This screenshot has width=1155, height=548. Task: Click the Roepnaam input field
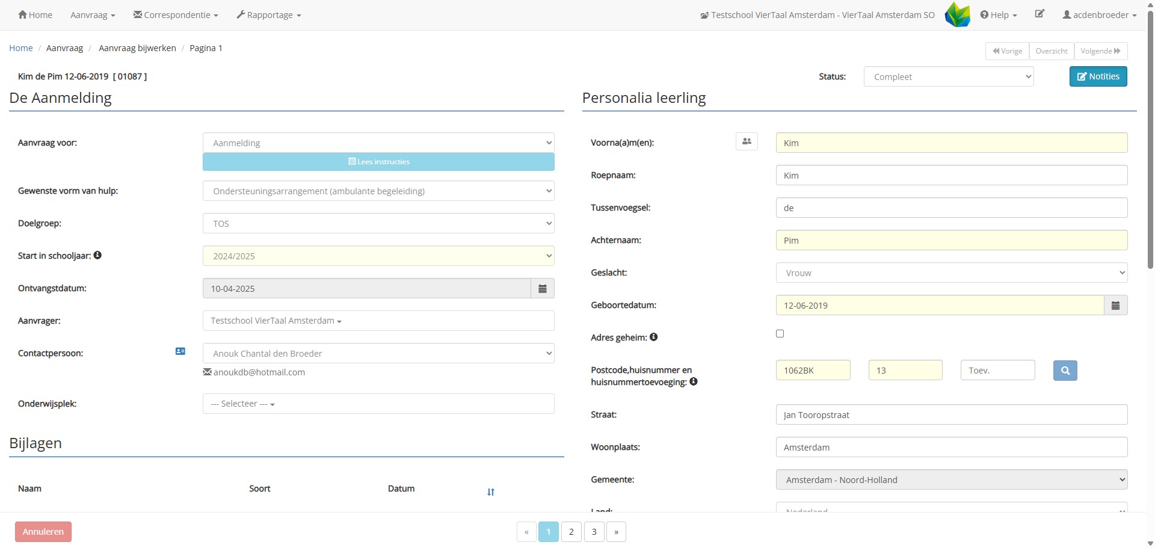952,176
